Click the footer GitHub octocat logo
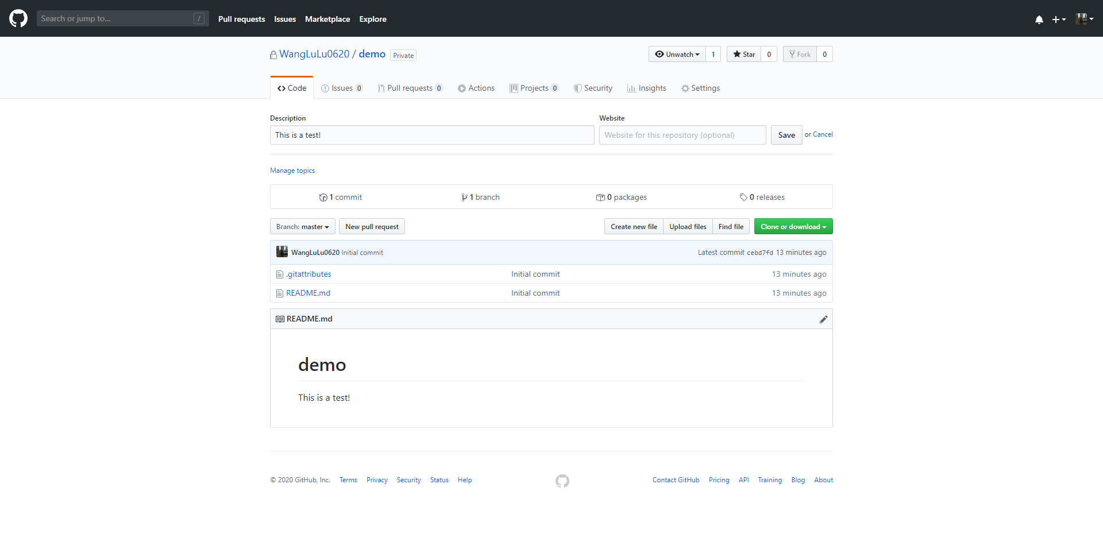The height and width of the screenshot is (538, 1103). (x=562, y=481)
